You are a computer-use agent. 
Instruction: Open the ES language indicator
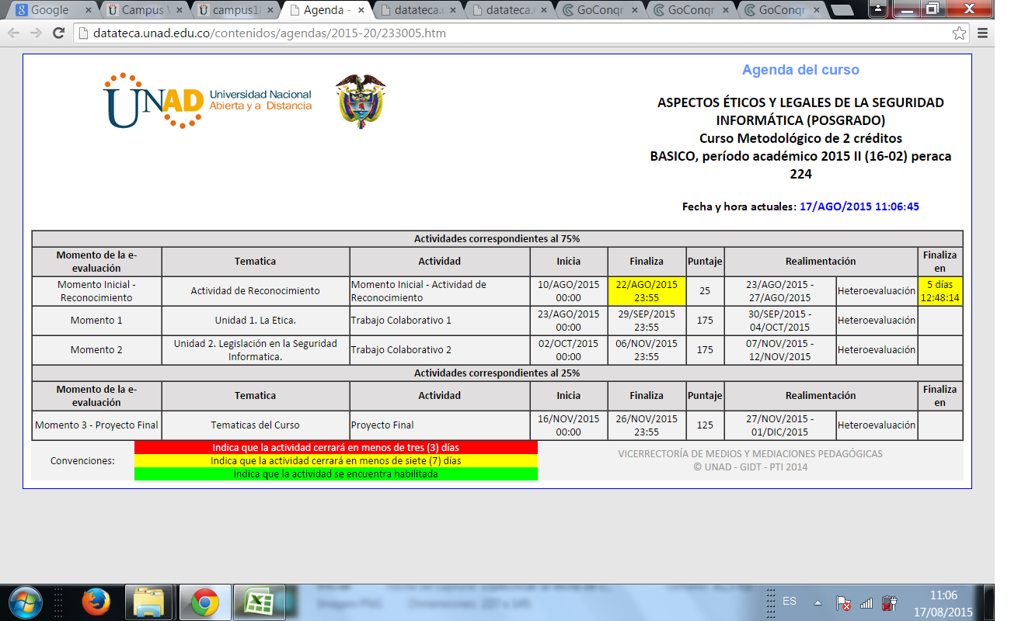click(790, 602)
